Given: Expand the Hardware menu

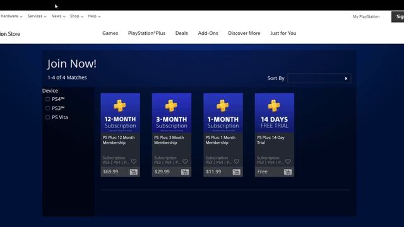Looking at the screenshot, I should point(11,16).
